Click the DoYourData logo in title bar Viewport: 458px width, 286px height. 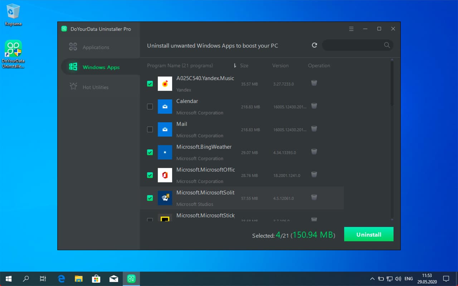click(x=64, y=29)
